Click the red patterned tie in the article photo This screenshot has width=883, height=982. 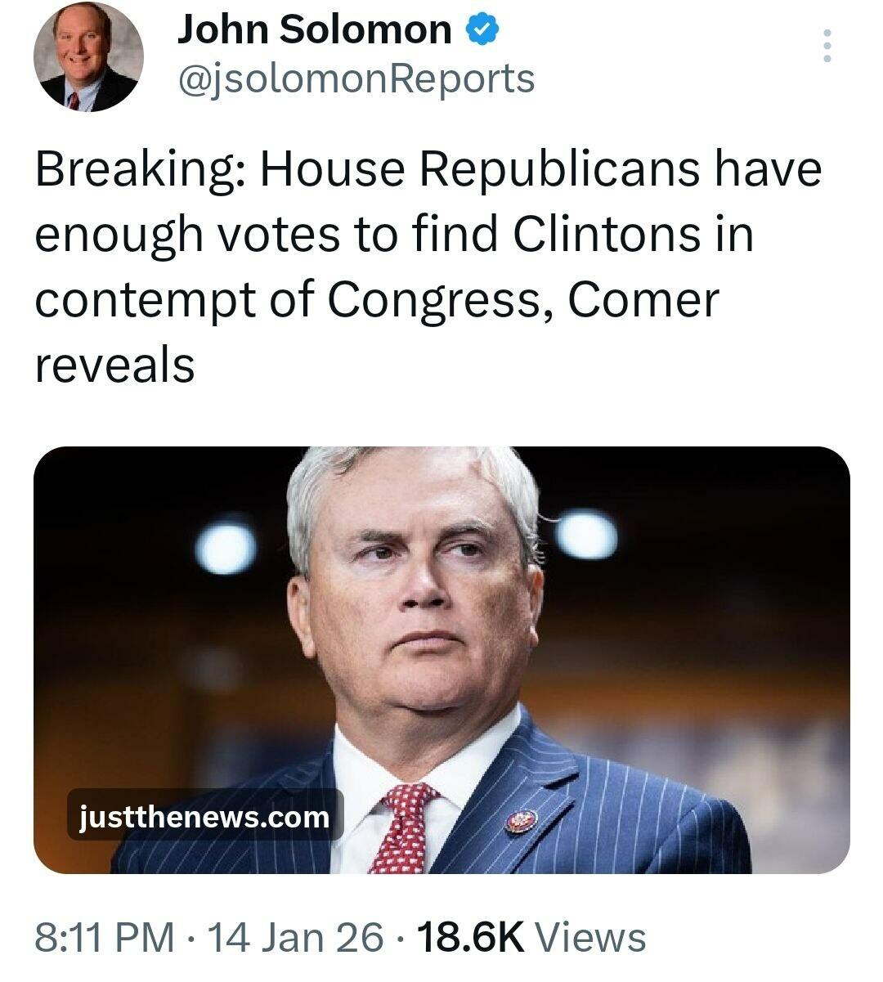tap(405, 826)
